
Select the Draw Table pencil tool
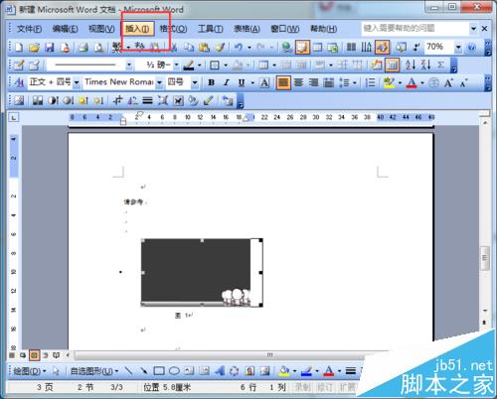click(19, 65)
